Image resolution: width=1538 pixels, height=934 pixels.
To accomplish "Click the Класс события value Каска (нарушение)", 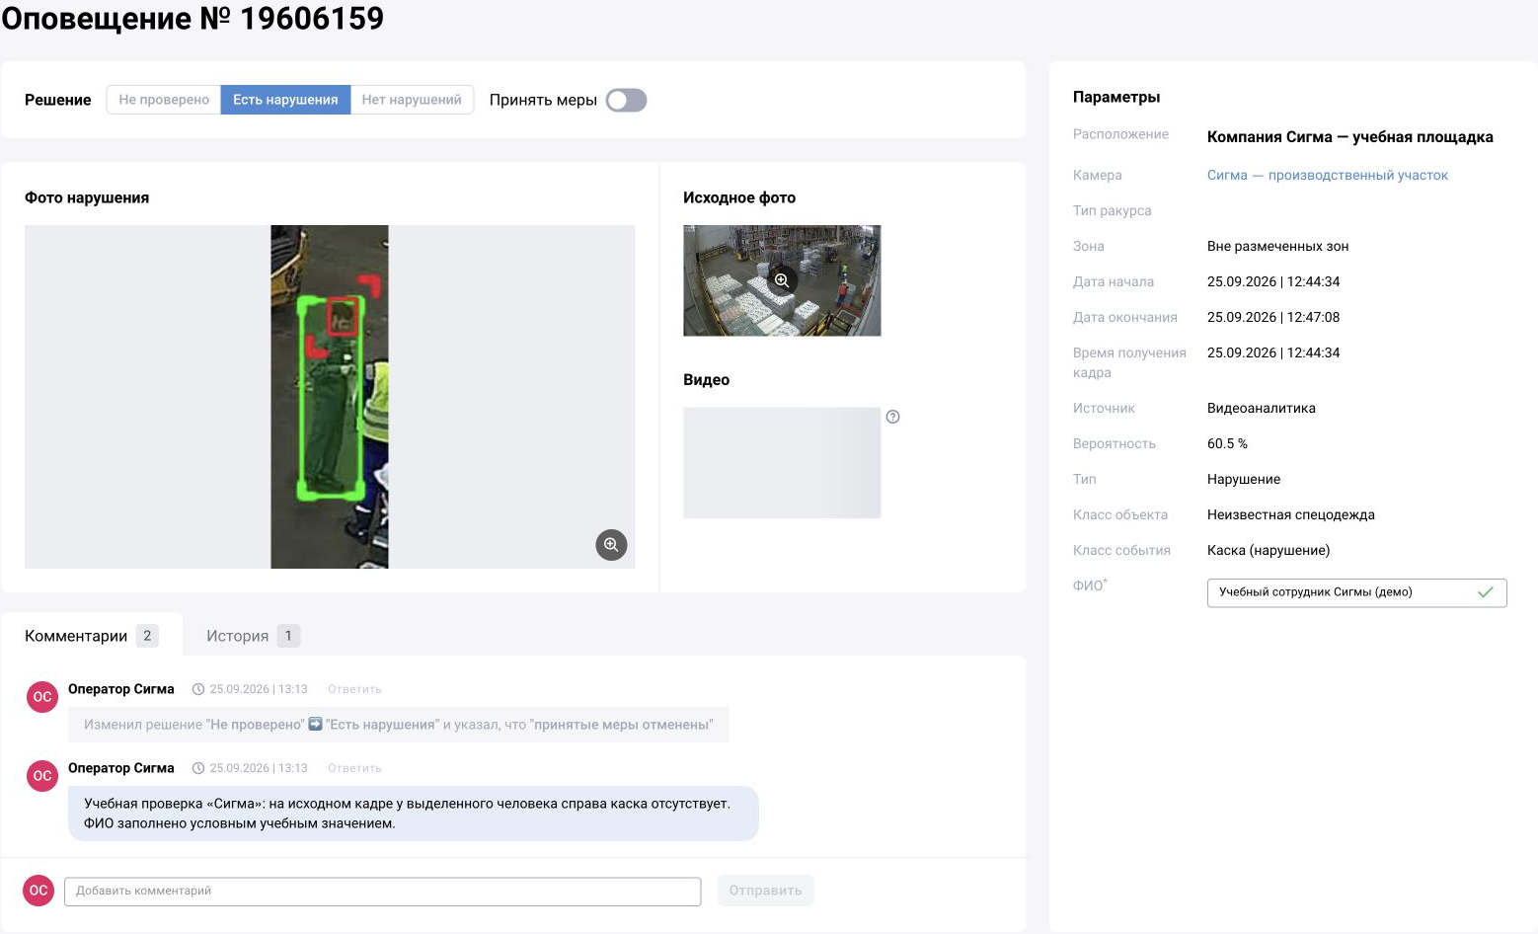I will (1269, 550).
